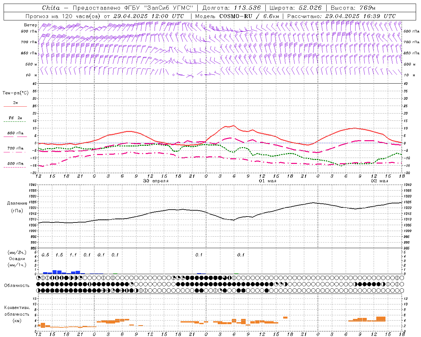
Task: Click the "Тем-ра(°C)" temperature label
Action: click(15, 93)
